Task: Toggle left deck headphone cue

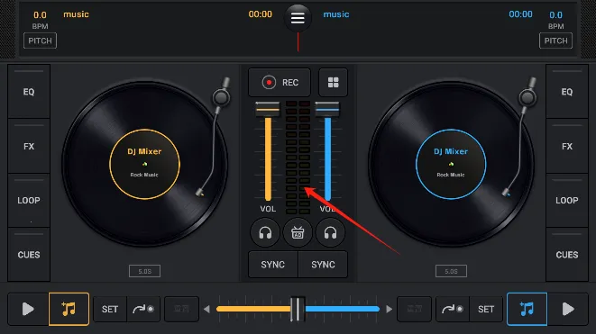Action: (265, 232)
